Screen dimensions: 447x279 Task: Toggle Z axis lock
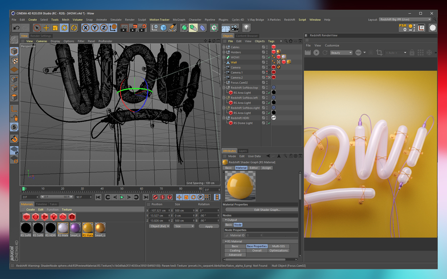104,28
